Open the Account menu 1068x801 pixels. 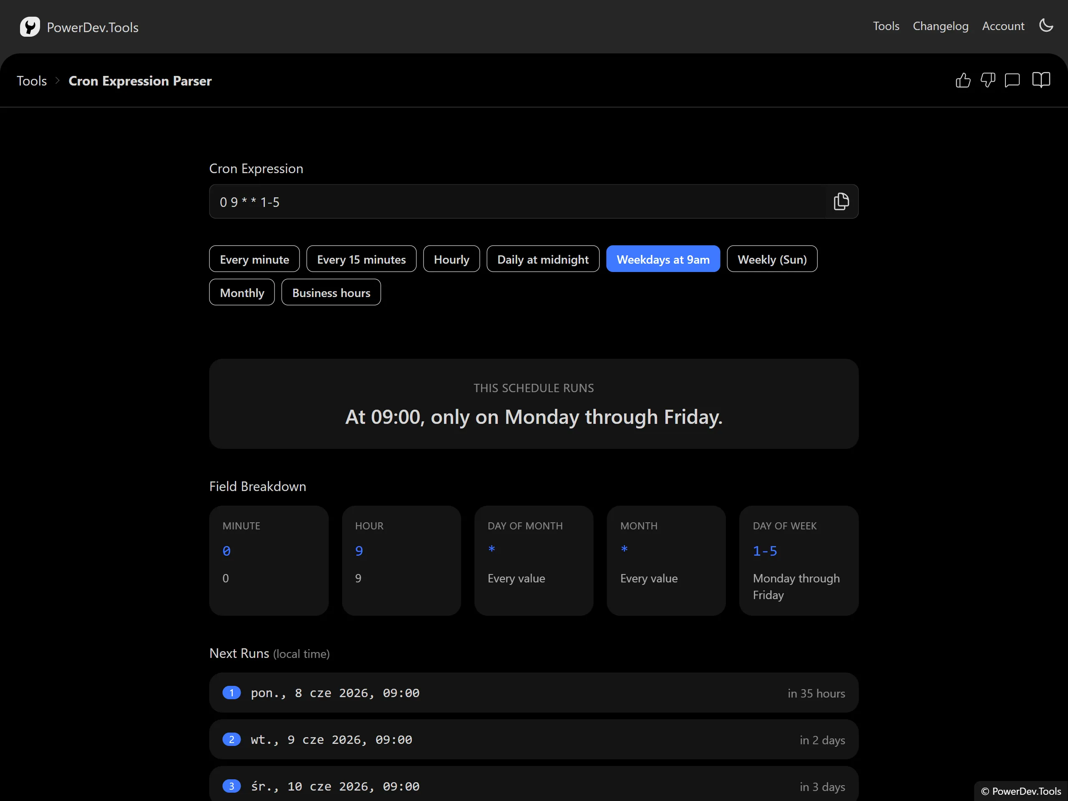pyautogui.click(x=1003, y=26)
